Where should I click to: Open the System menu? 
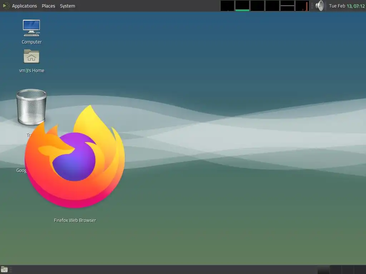point(68,6)
